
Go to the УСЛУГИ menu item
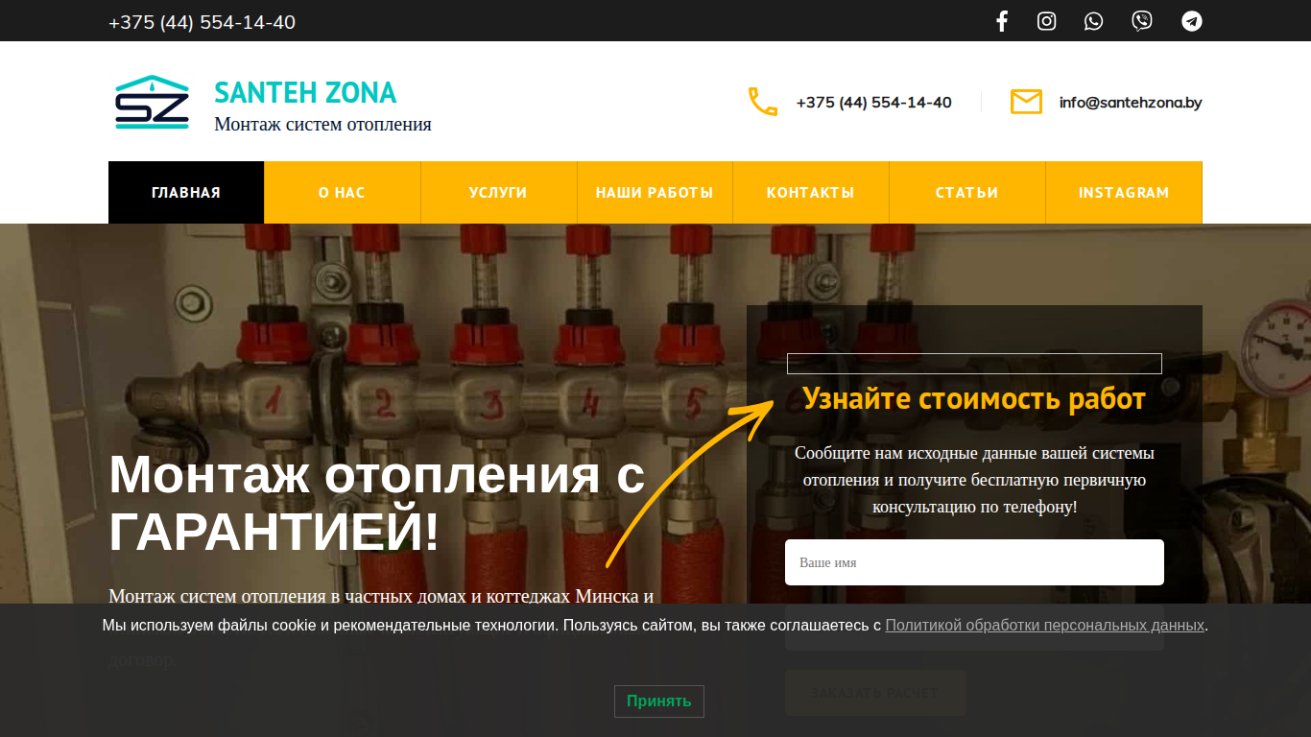(498, 192)
